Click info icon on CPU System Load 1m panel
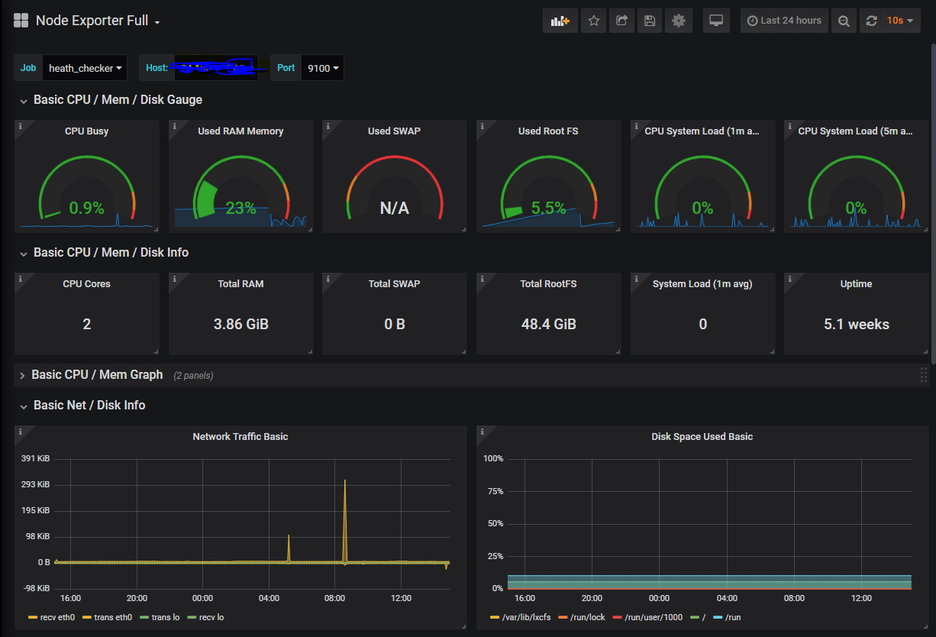936x637 pixels. [636, 126]
